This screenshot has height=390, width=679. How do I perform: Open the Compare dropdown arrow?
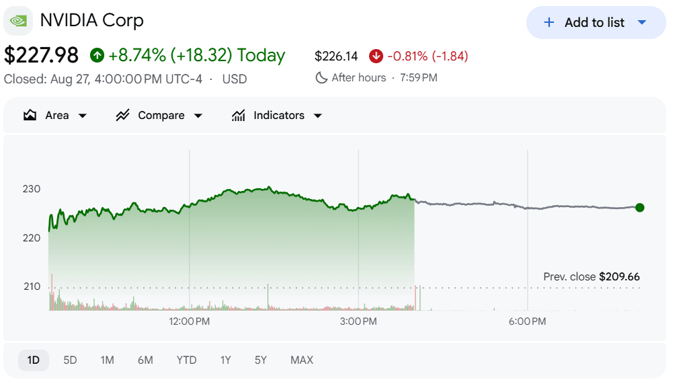(x=198, y=116)
